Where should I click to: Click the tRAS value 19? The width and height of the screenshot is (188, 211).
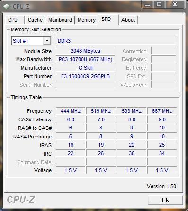point(101,145)
